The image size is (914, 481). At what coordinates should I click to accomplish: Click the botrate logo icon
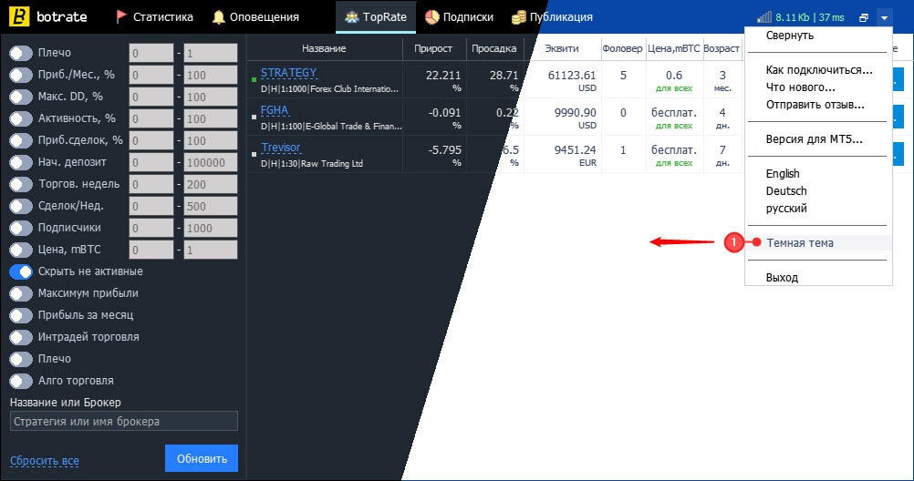click(x=18, y=17)
